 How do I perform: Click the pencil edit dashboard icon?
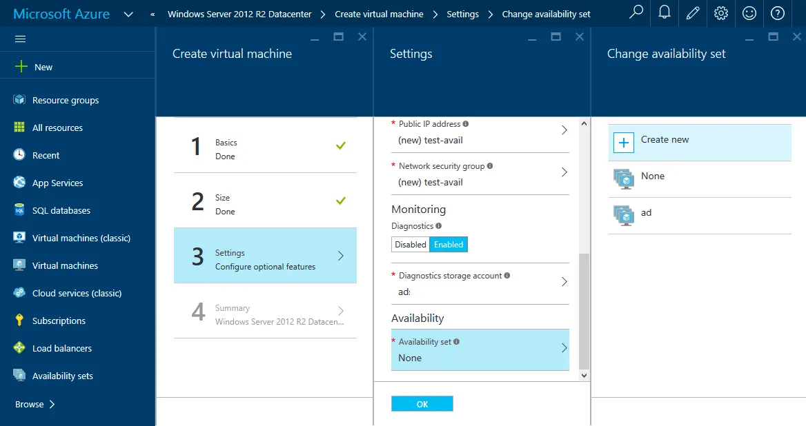pyautogui.click(x=693, y=13)
